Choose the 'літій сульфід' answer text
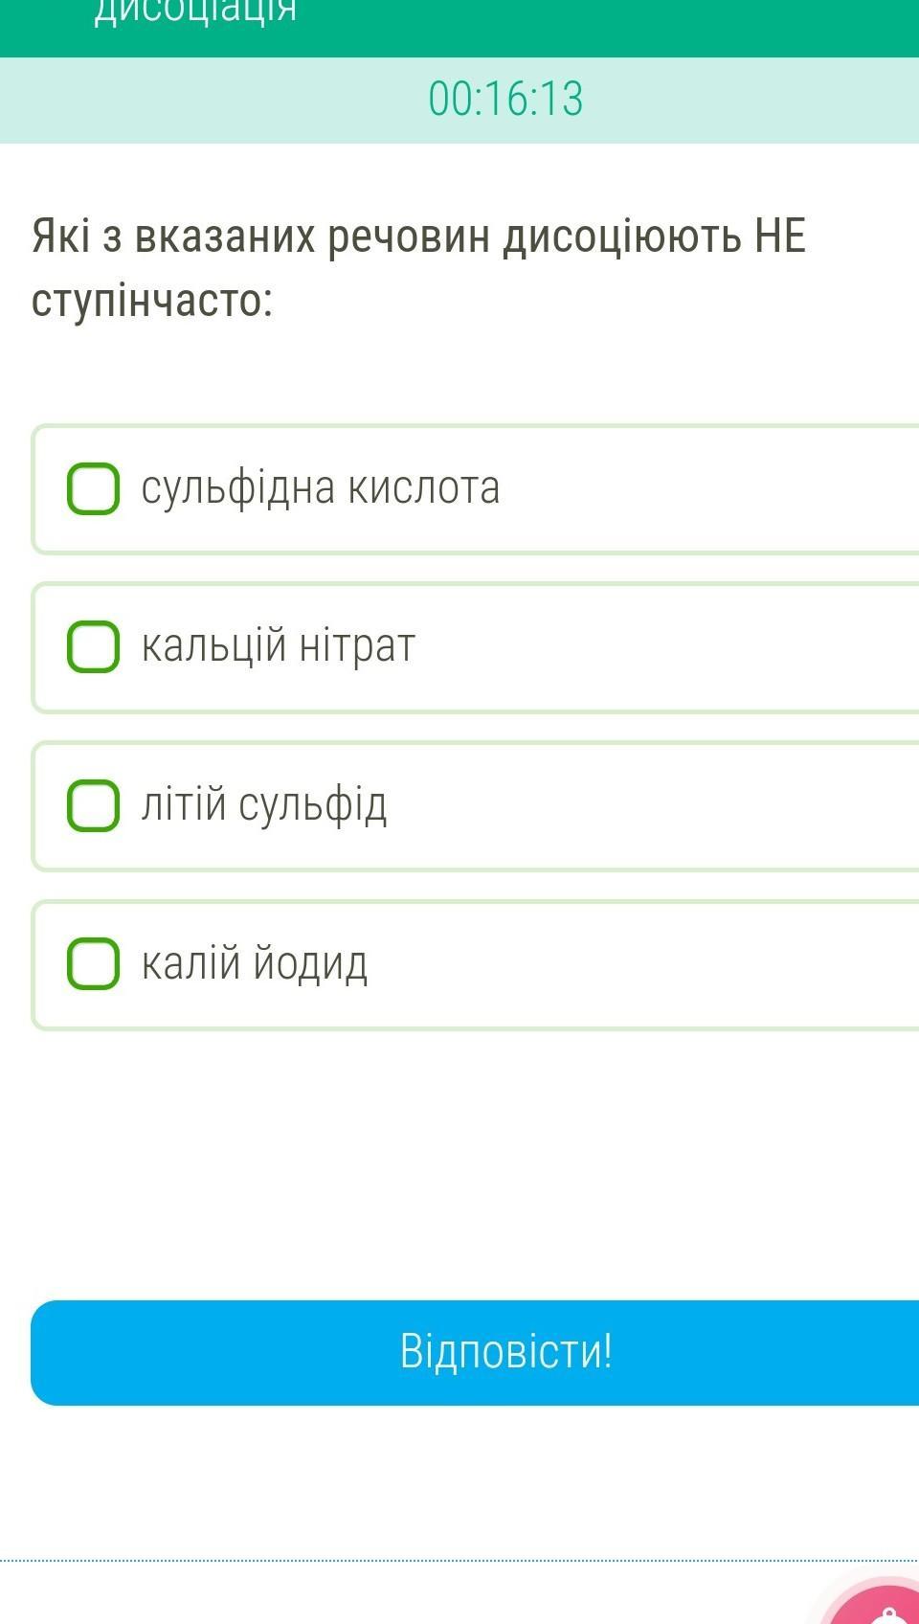Viewport: 919px width, 1624px height. 264,804
